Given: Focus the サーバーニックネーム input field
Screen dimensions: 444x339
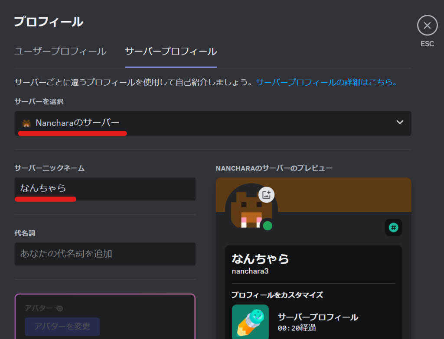Looking at the screenshot, I should click(x=105, y=189).
